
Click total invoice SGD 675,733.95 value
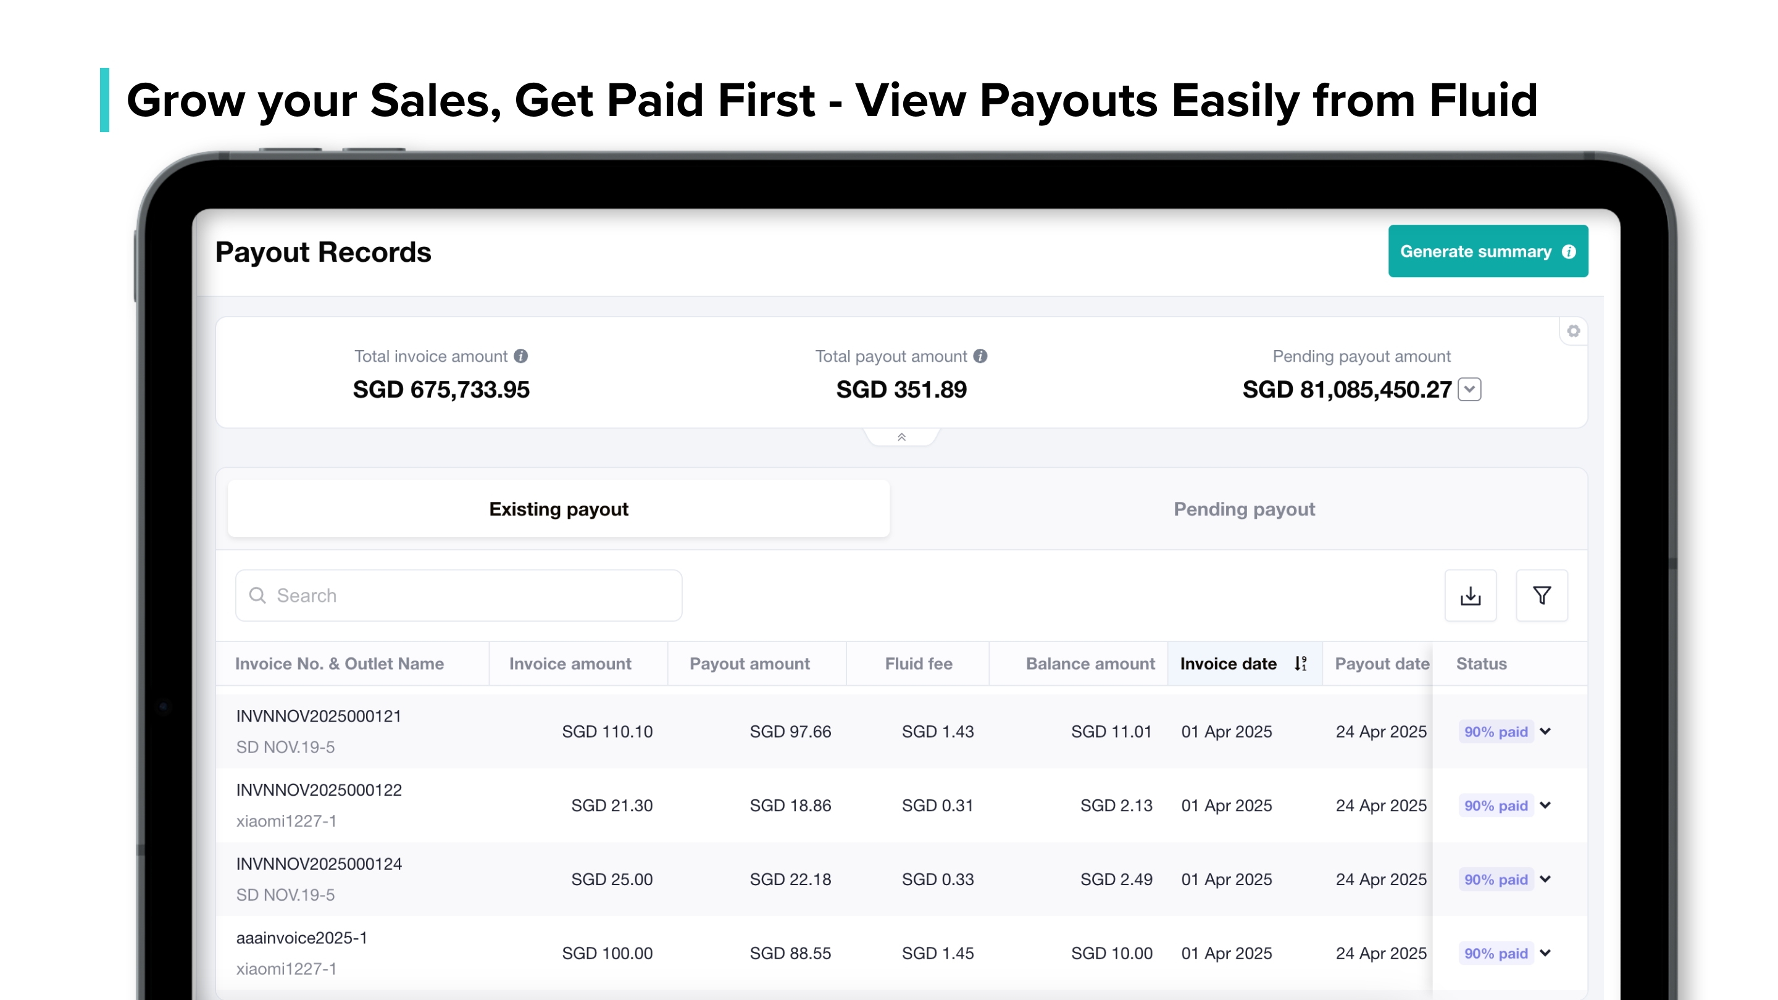click(x=441, y=390)
